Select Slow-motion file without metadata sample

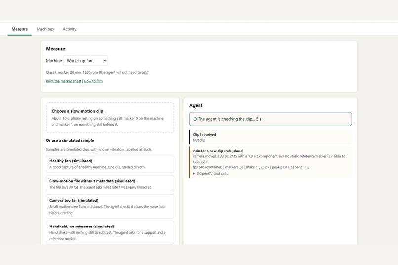coord(110,184)
